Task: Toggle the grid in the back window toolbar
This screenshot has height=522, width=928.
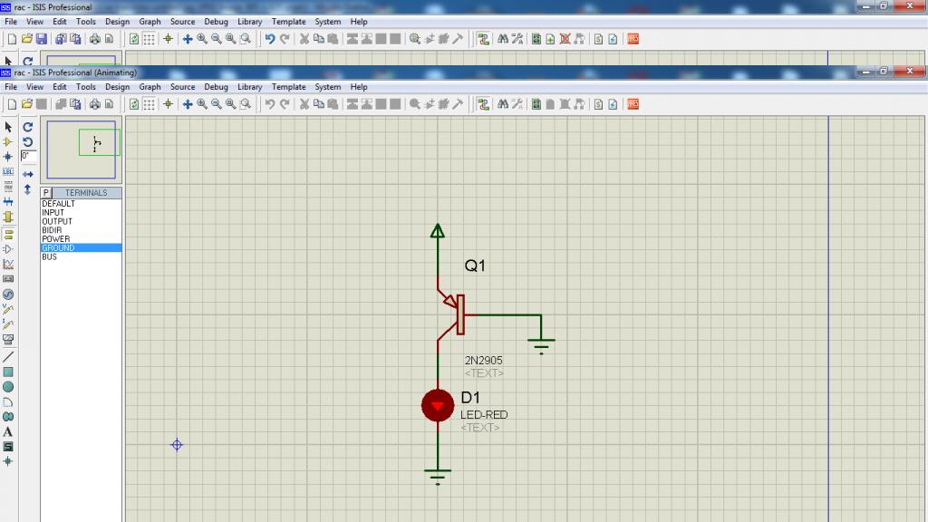Action: [150, 39]
